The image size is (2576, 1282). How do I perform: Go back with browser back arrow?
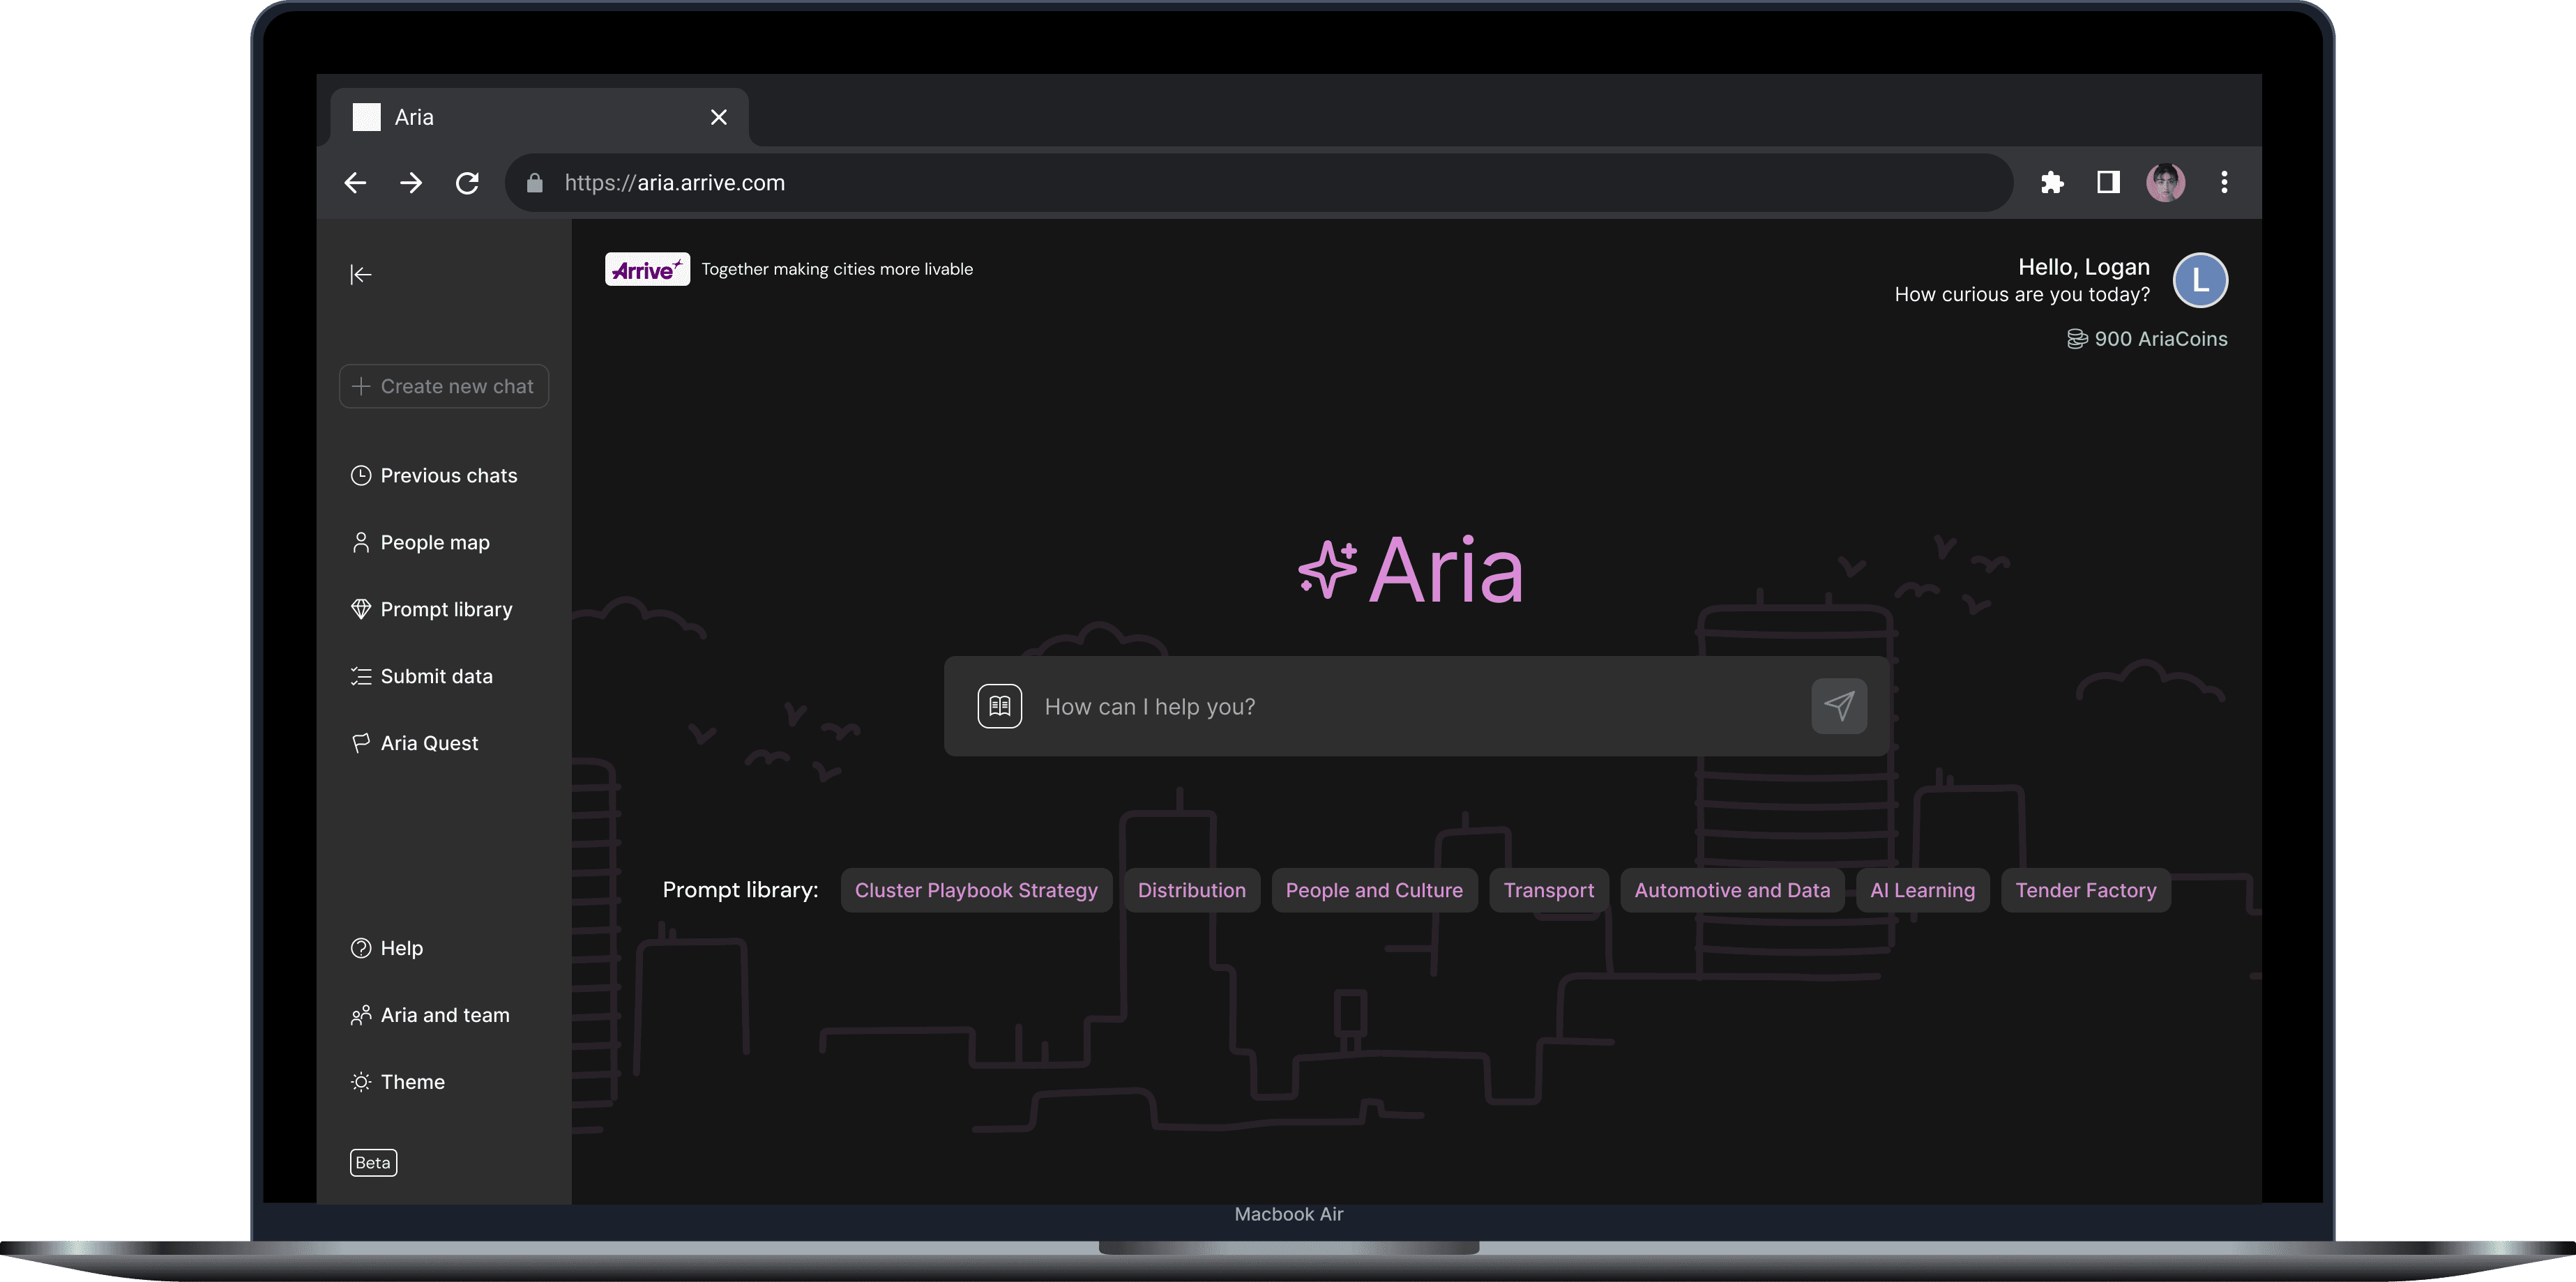(x=355, y=183)
